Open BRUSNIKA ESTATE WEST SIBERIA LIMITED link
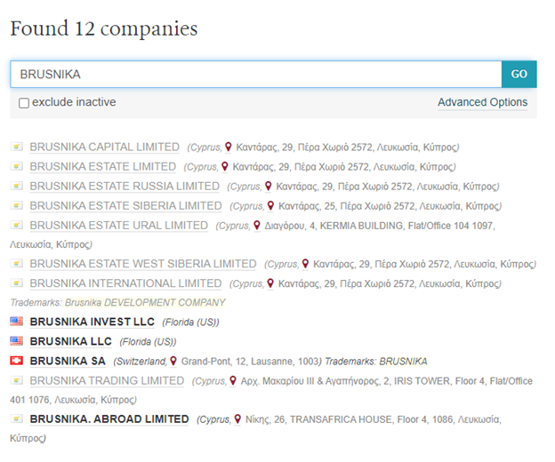The width and height of the screenshot is (555, 462). pyautogui.click(x=142, y=264)
